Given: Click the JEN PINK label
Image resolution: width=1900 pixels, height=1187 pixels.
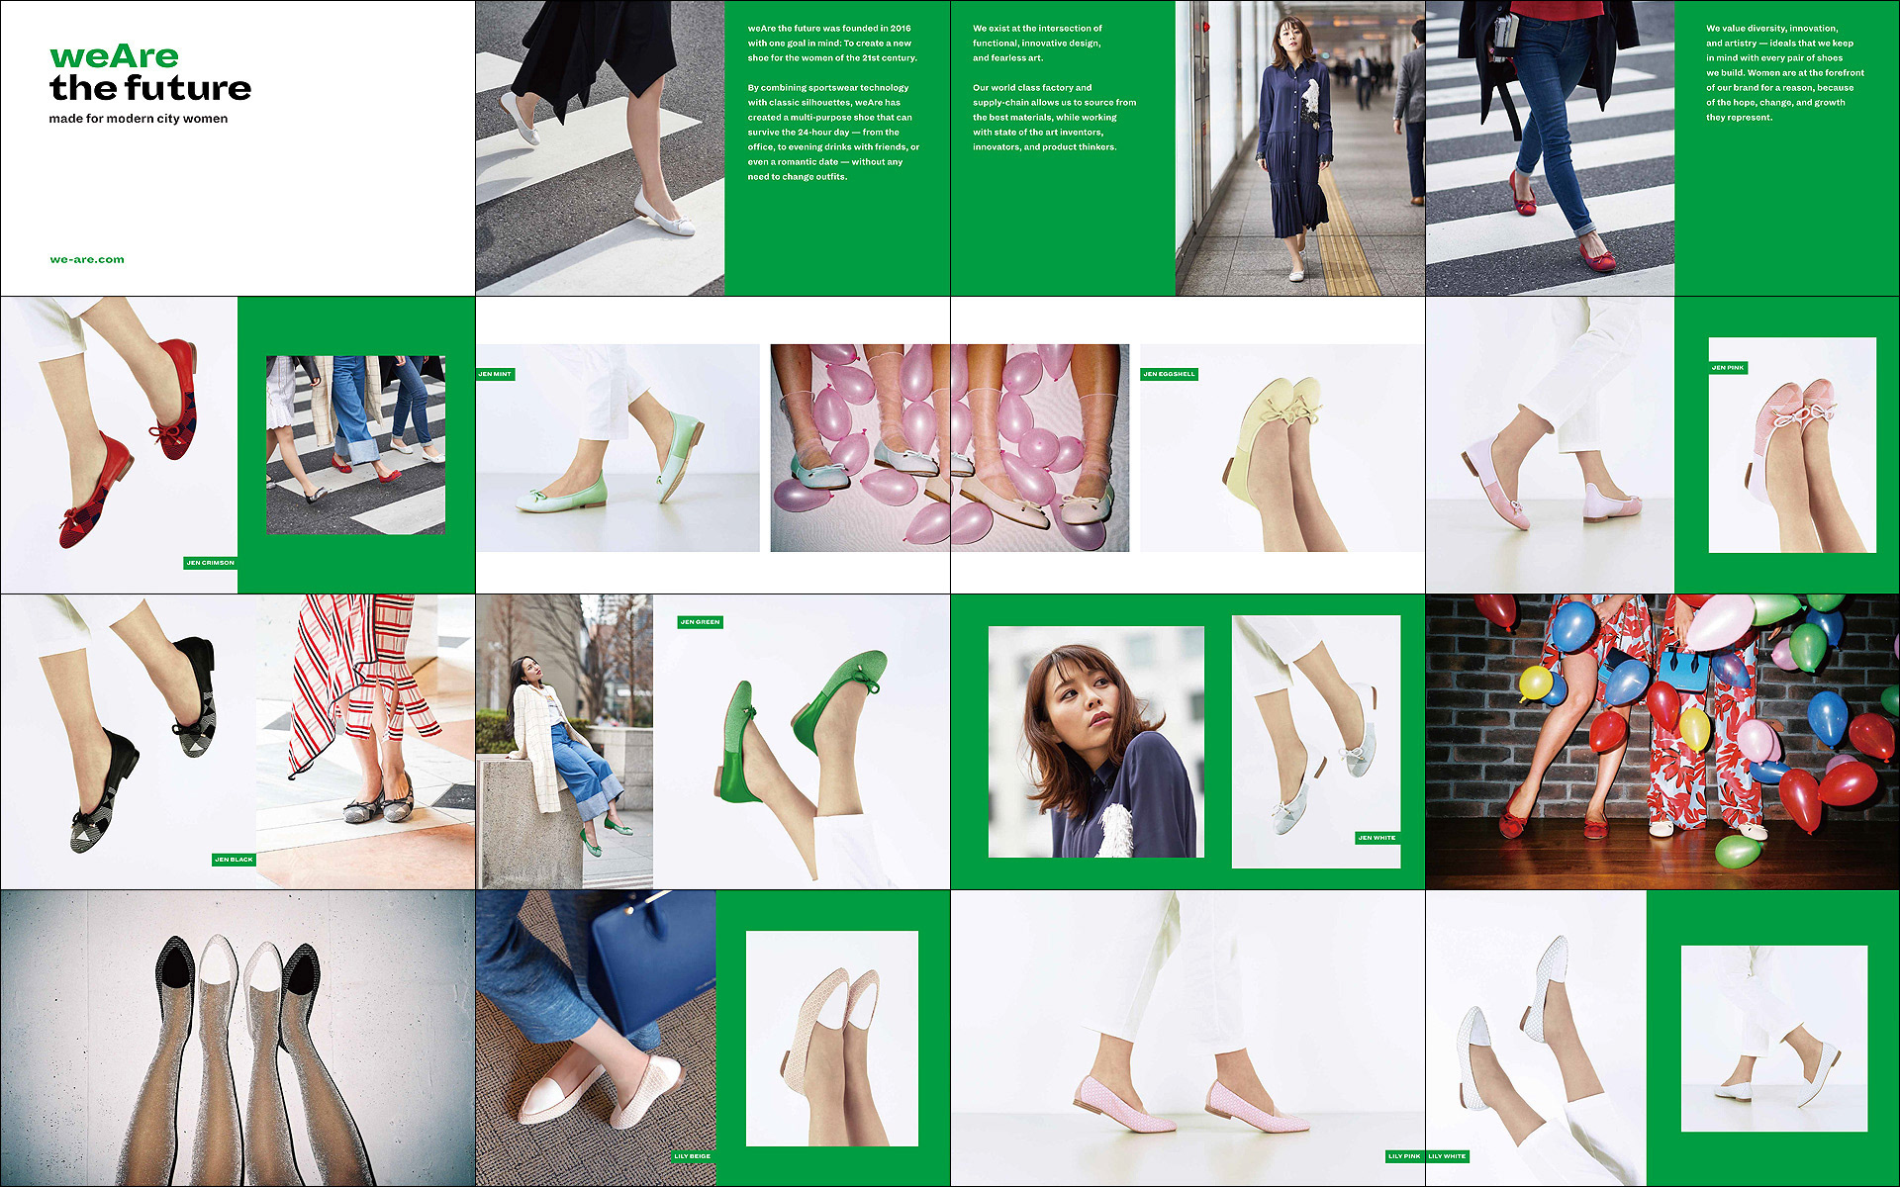Looking at the screenshot, I should 1728,368.
